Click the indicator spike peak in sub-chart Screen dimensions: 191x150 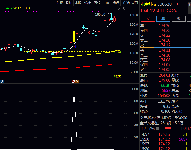pyautogui.click(x=74, y=89)
